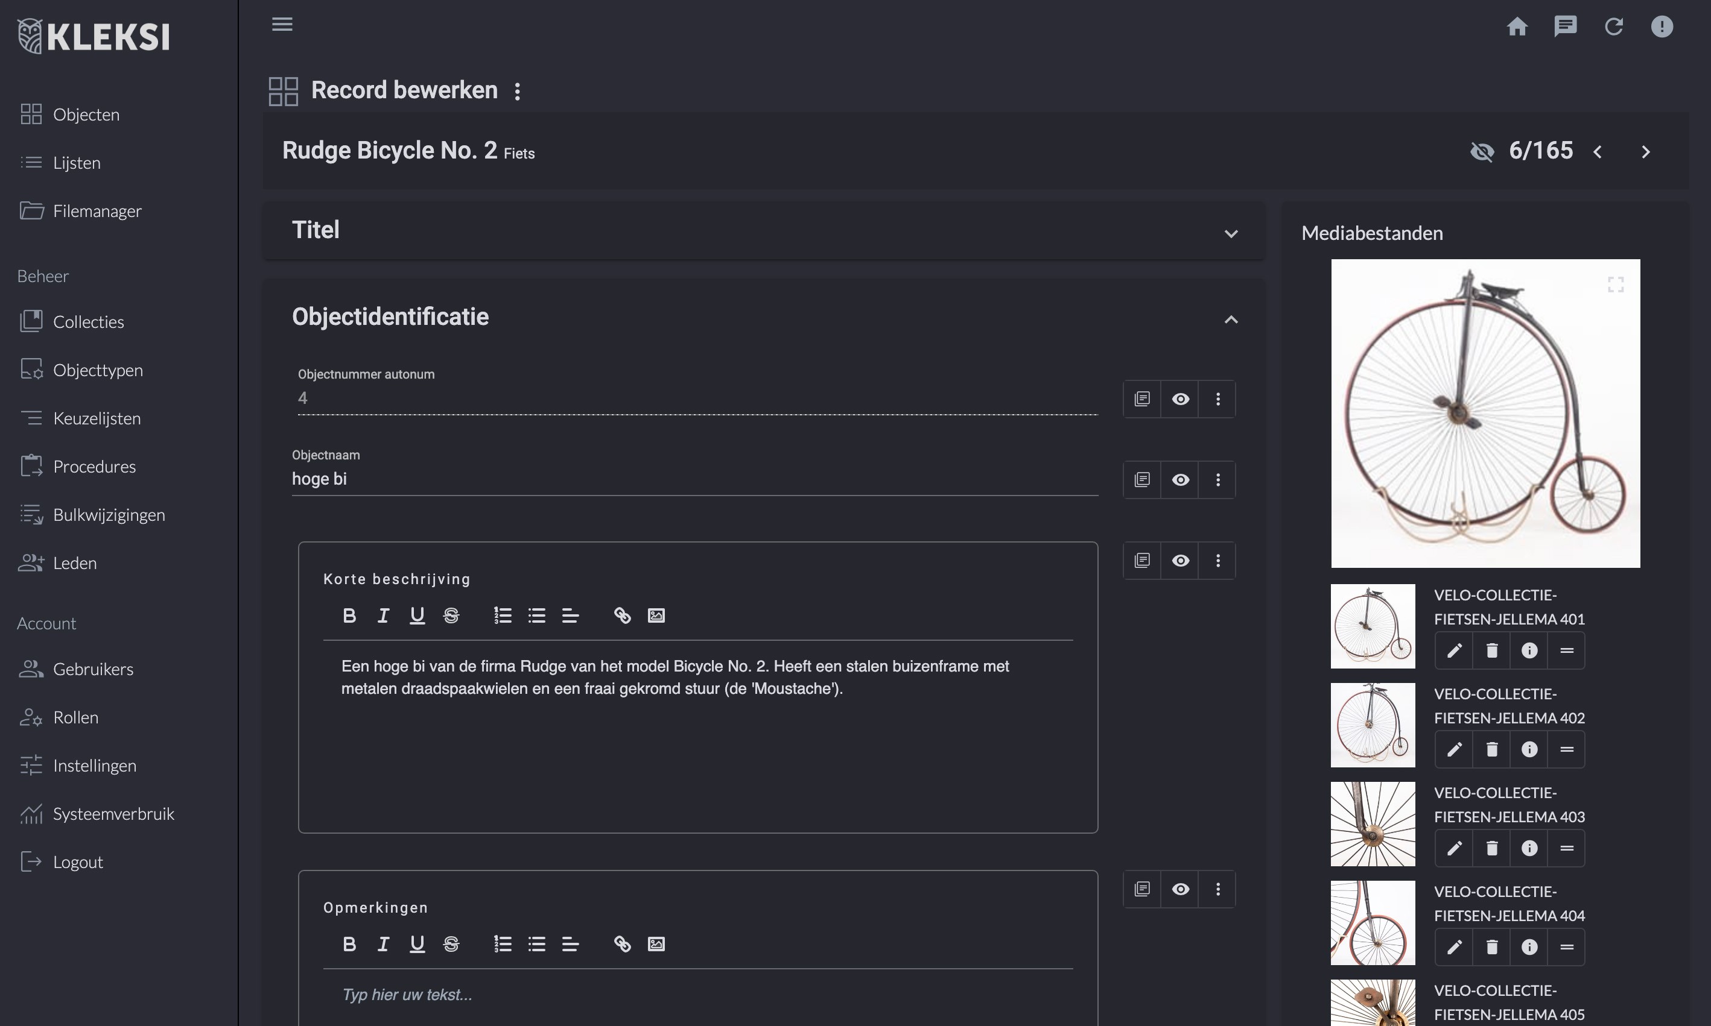Click the image insert icon in Korte beschrijving
This screenshot has height=1026, width=1711.
click(656, 615)
